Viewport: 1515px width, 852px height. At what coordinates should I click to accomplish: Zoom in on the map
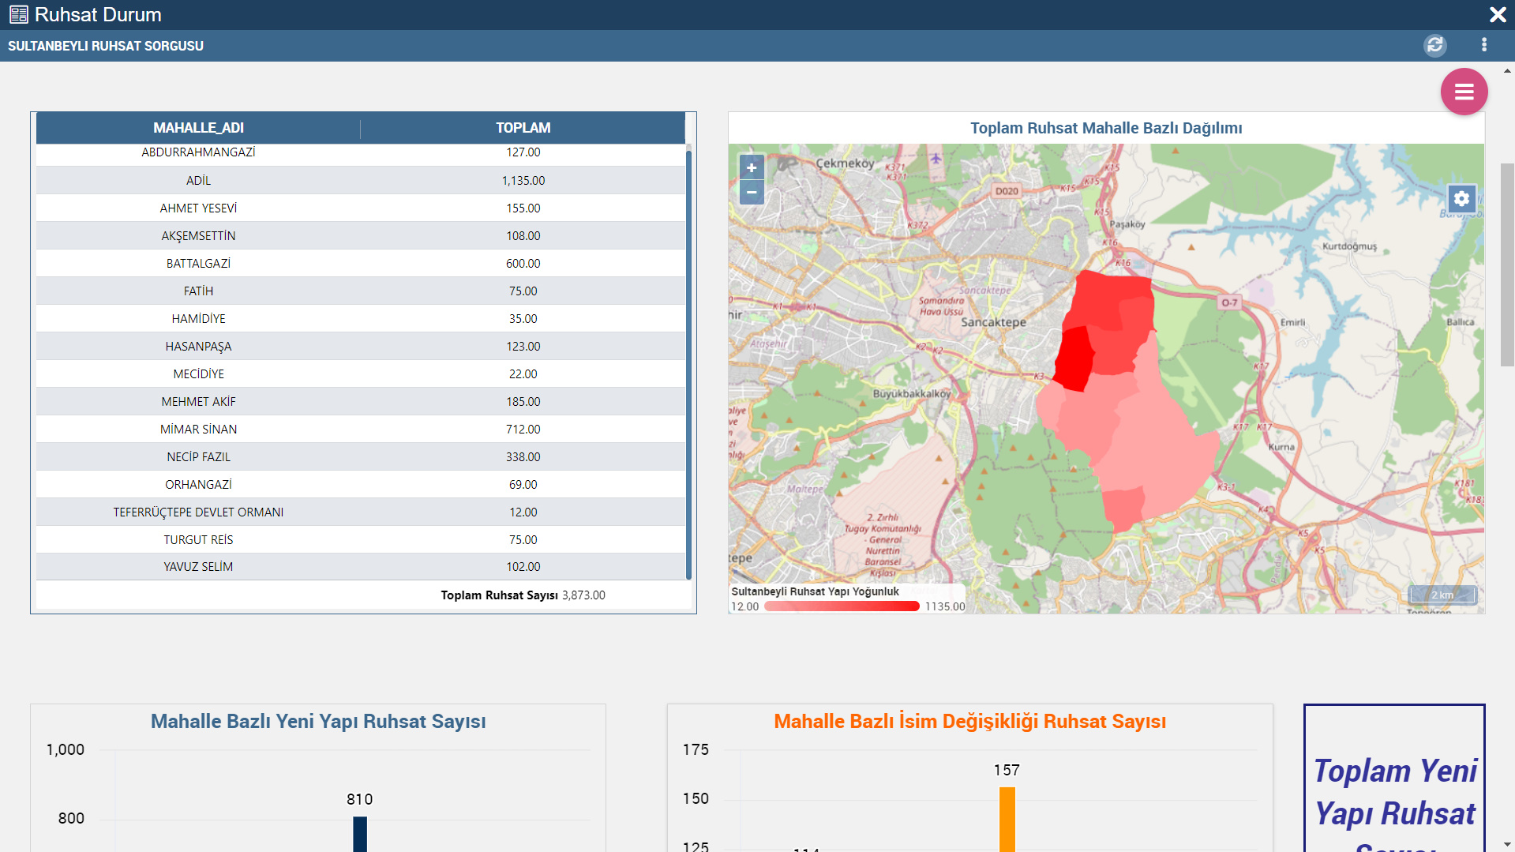(x=752, y=167)
